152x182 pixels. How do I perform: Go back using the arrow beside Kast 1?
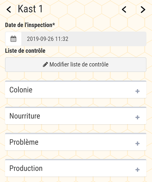click(x=9, y=10)
